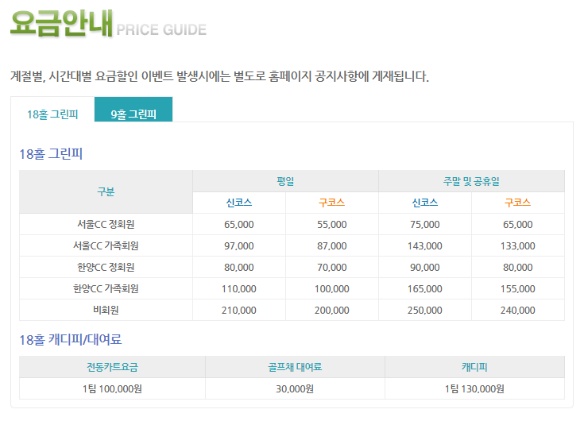Click the 250,000 price cell
This screenshot has height=421, width=584.
tap(425, 310)
